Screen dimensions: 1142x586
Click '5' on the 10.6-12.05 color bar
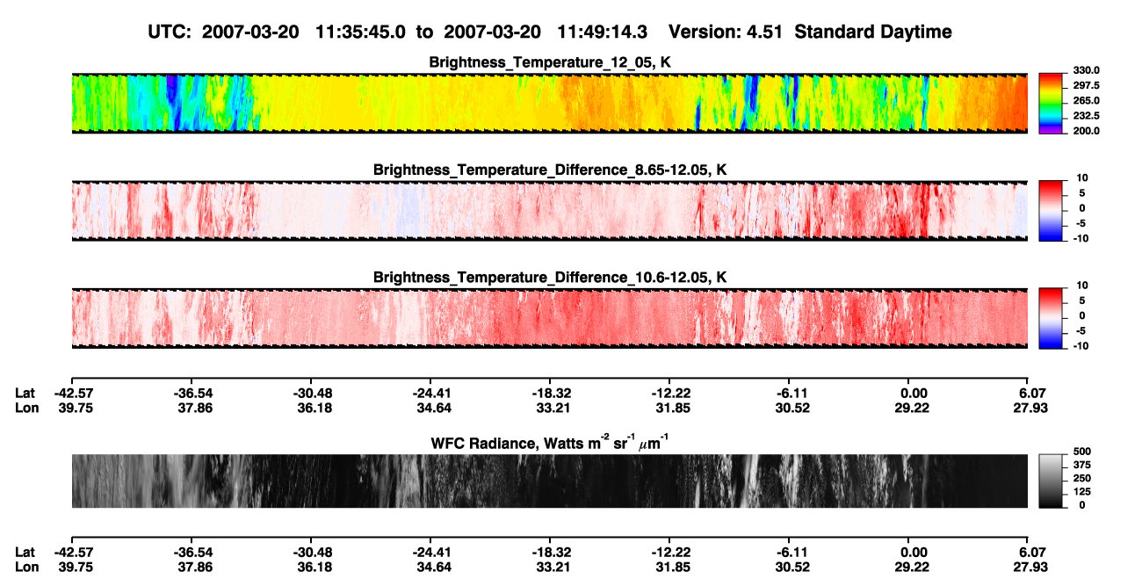point(1082,300)
